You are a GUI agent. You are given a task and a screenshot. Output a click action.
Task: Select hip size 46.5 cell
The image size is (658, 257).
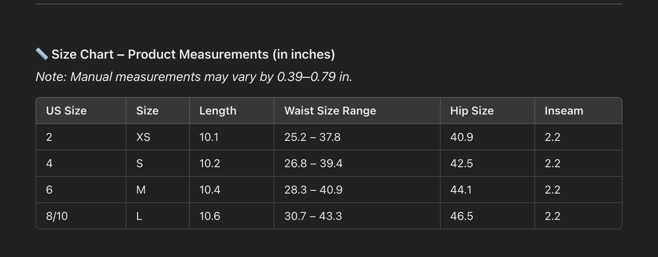tap(462, 216)
